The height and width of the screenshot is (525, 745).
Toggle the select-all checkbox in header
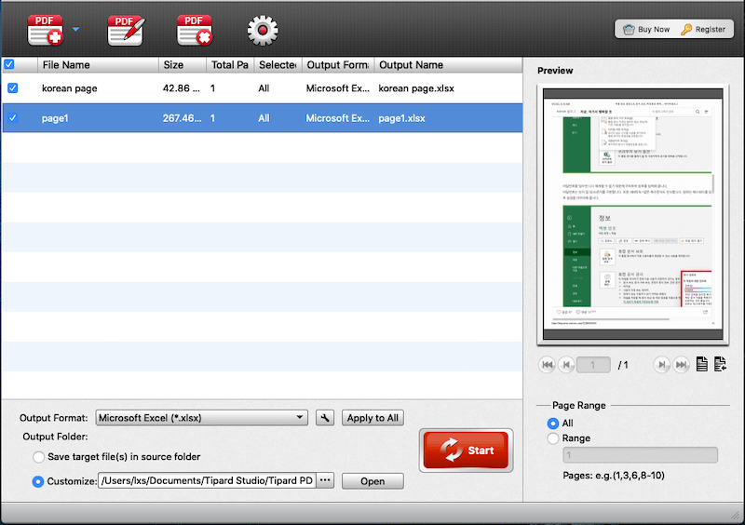click(9, 65)
